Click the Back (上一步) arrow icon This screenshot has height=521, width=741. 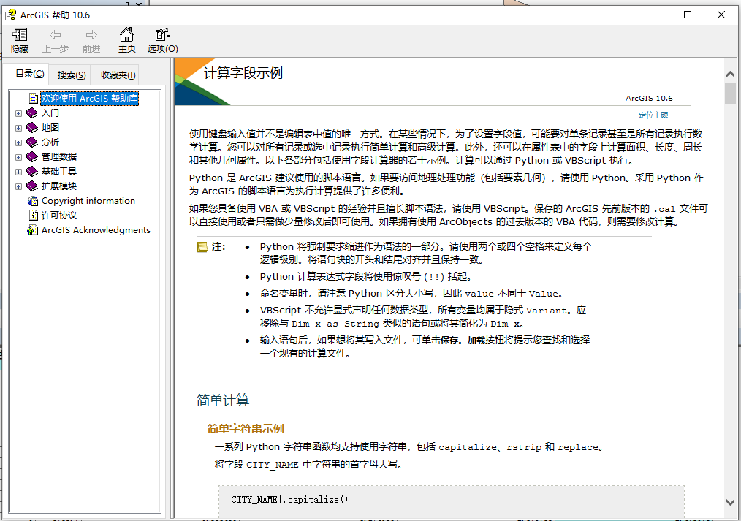tap(56, 34)
